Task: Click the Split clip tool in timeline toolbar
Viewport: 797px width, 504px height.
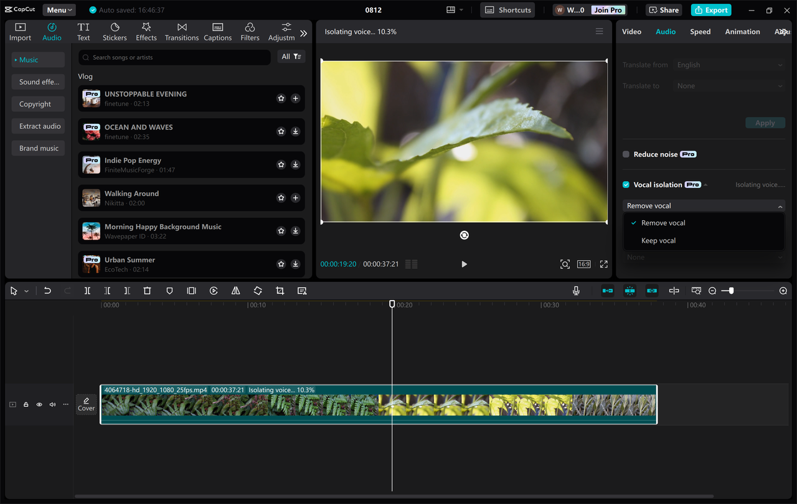Action: click(x=87, y=291)
